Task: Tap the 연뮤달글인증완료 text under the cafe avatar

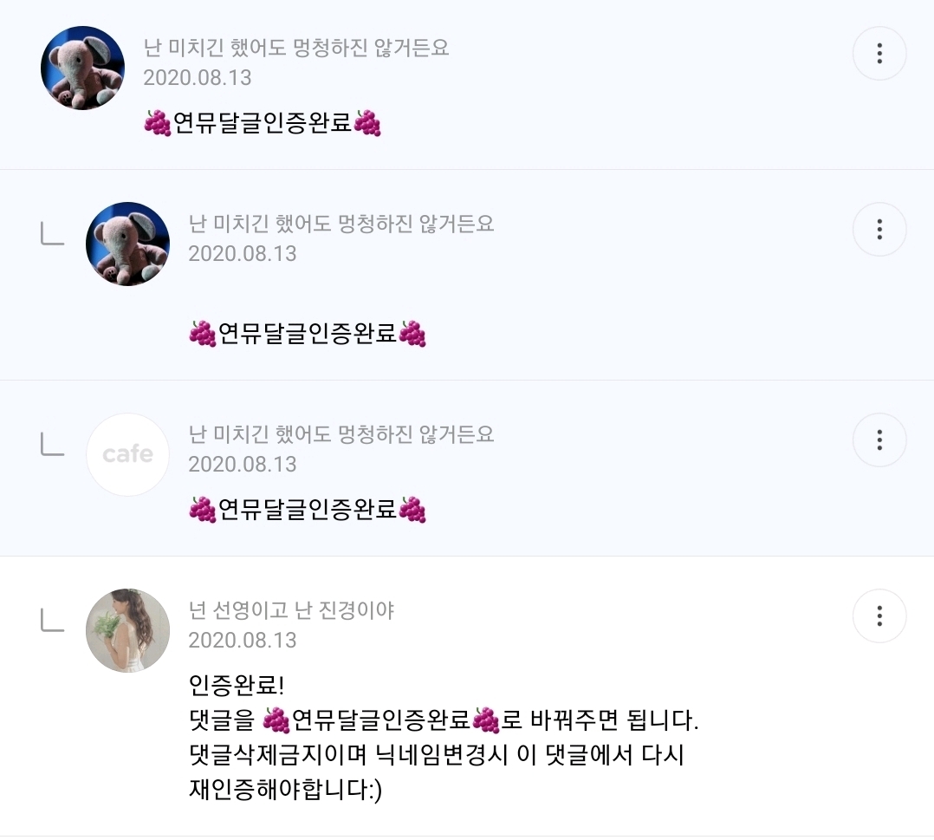Action: pyautogui.click(x=308, y=510)
